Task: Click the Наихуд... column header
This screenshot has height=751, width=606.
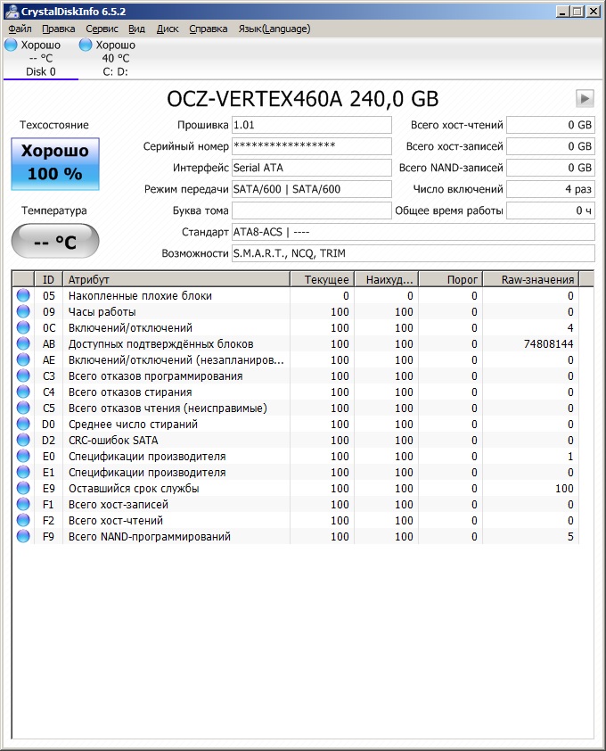Action: click(387, 279)
